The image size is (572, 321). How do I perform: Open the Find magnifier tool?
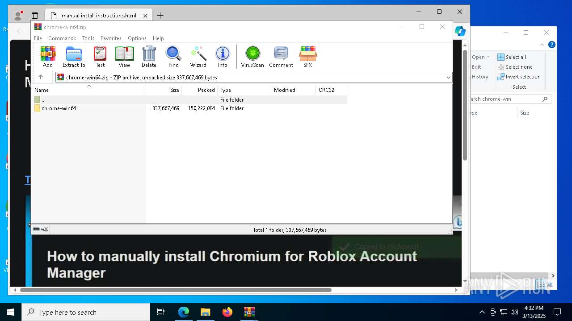click(173, 57)
